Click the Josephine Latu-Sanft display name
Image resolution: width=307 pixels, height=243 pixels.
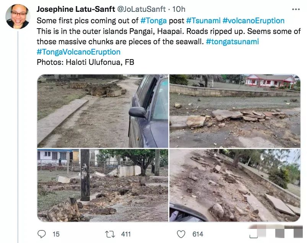click(x=76, y=9)
